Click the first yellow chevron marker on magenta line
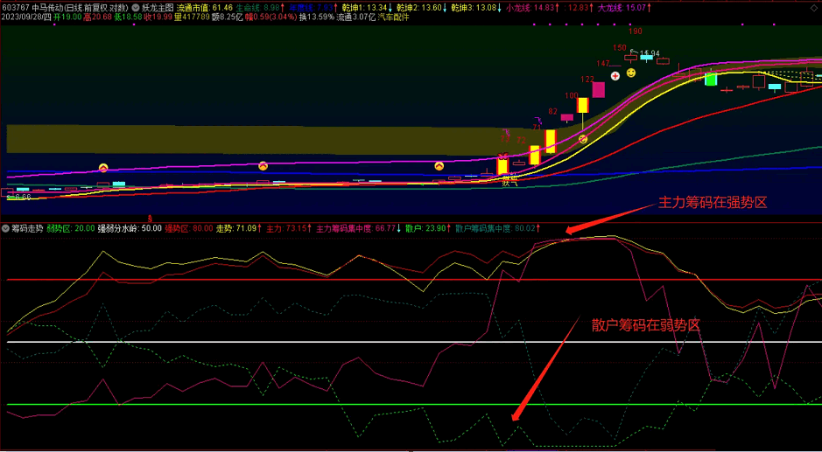 click(x=103, y=168)
